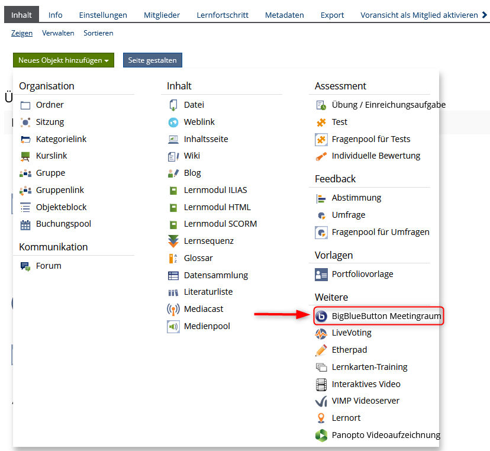Open the Neues Objekt hinzufügen dropdown

click(63, 60)
